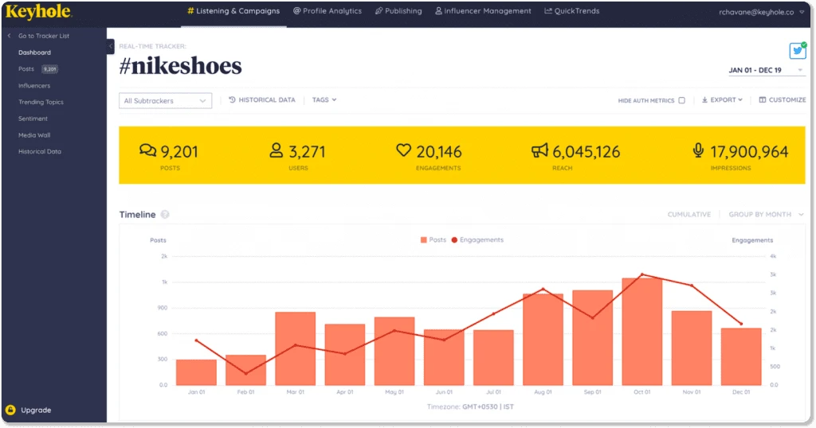Open Trending Topics in the sidebar
The width and height of the screenshot is (816, 428).
[x=41, y=103]
